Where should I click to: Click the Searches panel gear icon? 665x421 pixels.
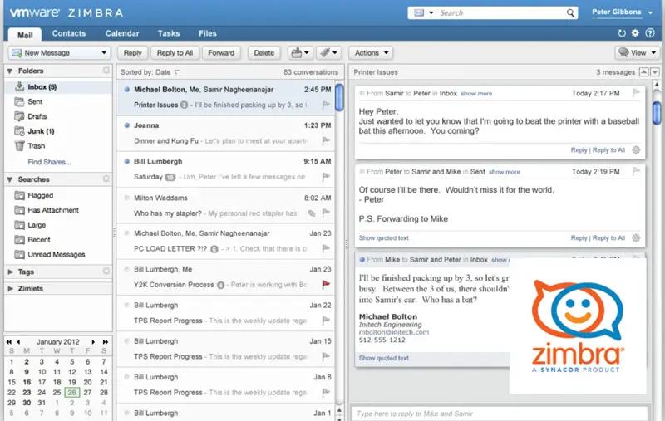tap(106, 179)
